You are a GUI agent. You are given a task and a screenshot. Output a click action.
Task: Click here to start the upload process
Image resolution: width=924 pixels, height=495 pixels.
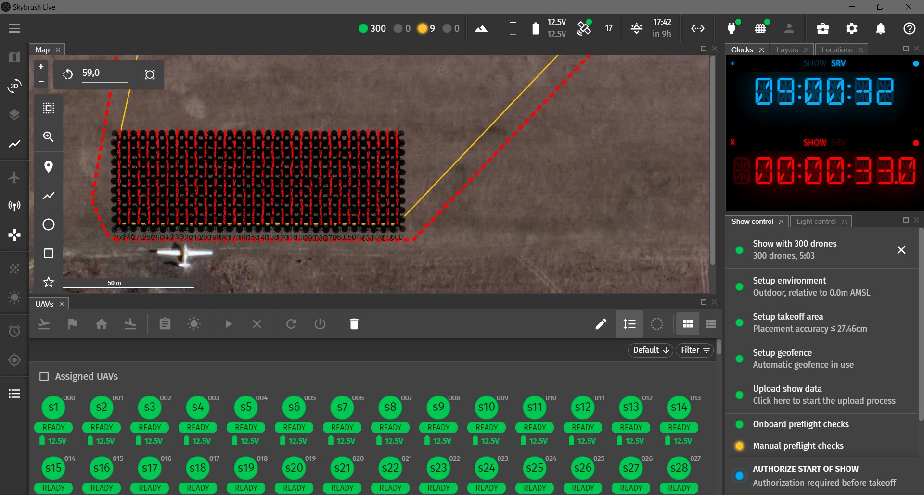point(826,400)
